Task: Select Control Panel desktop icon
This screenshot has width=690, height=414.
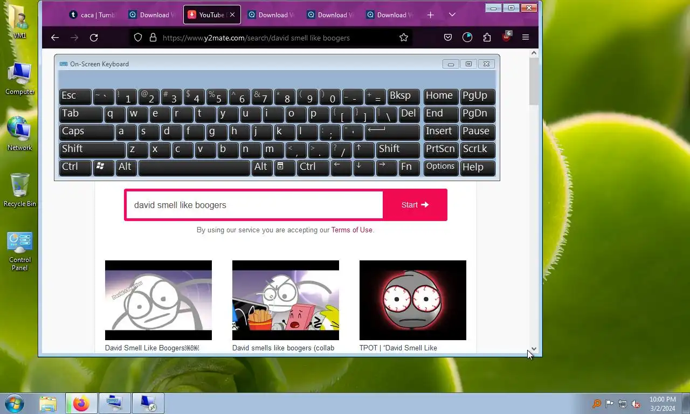Action: 20,251
